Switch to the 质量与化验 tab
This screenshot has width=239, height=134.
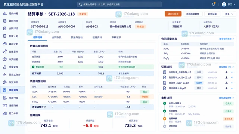click(77, 37)
